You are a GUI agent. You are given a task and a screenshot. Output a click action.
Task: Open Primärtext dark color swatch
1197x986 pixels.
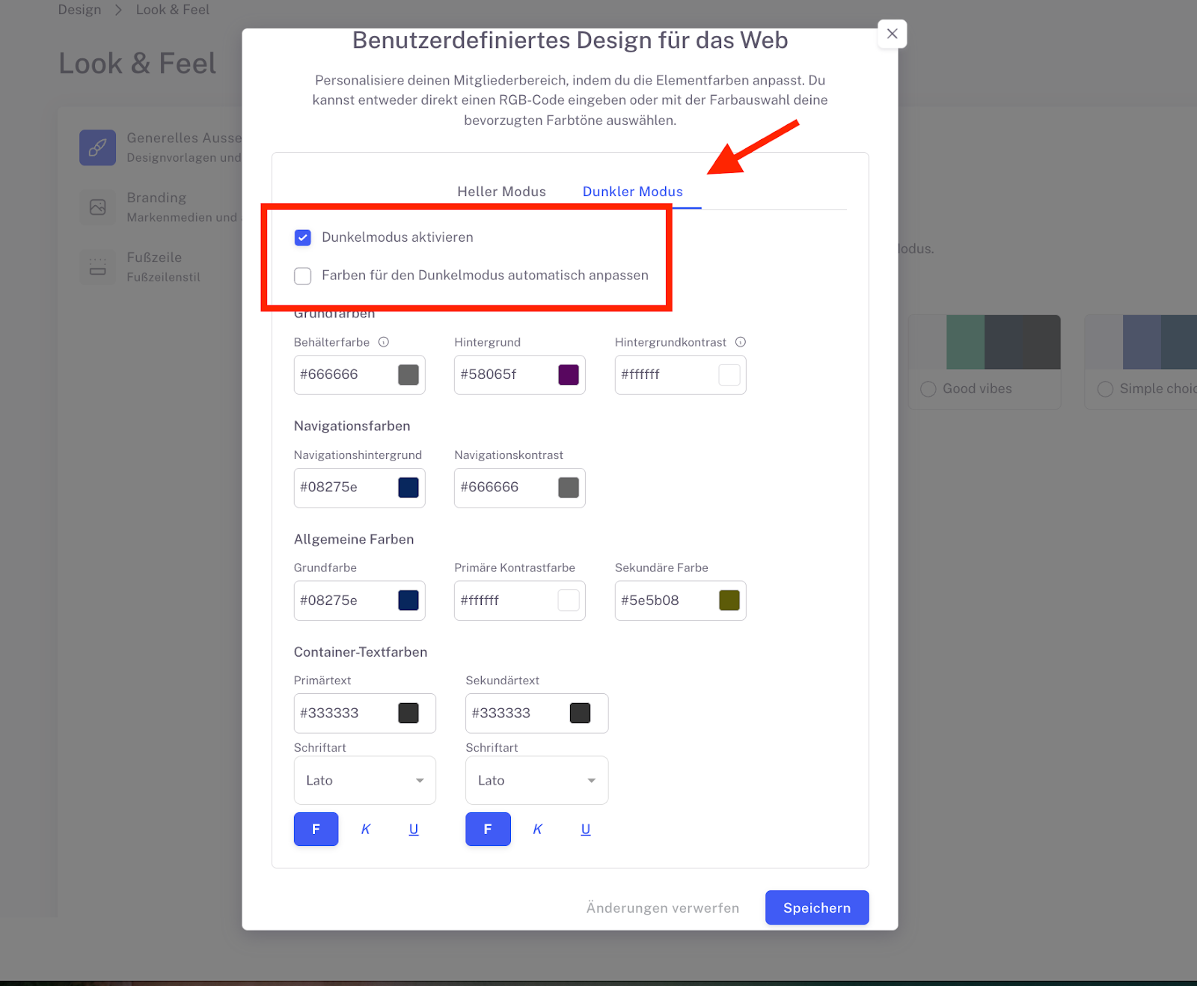408,713
